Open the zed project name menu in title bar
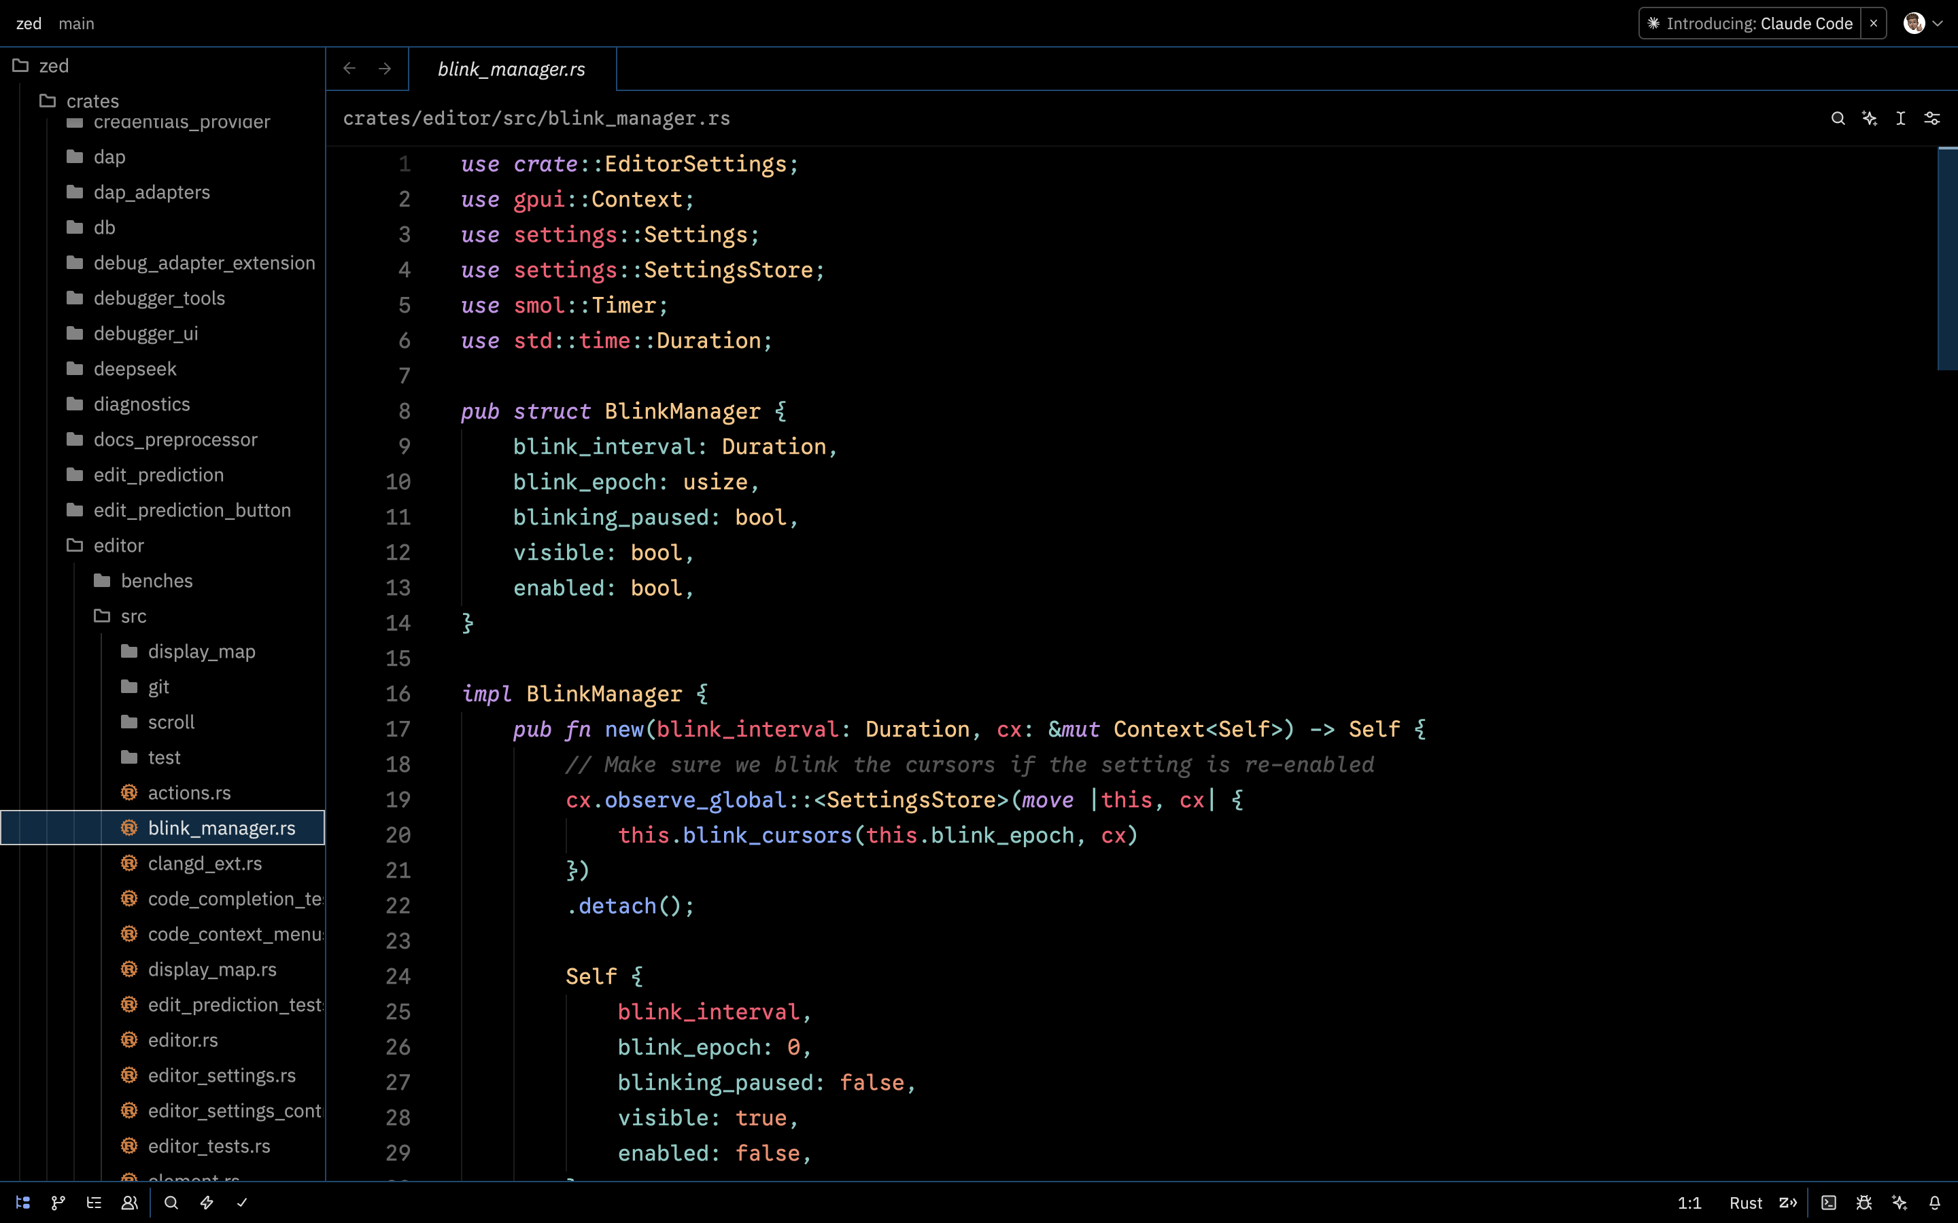The image size is (1958, 1223). pyautogui.click(x=29, y=24)
